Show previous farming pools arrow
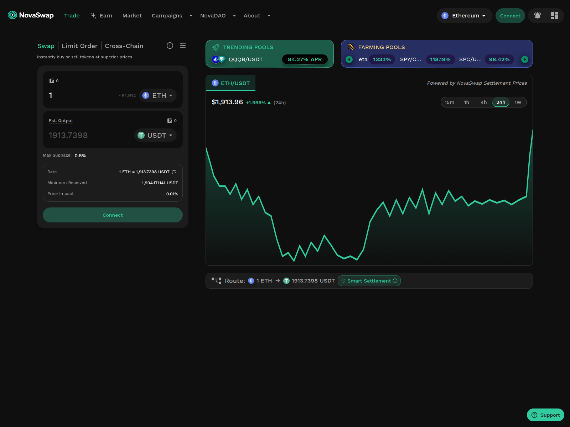 (349, 59)
